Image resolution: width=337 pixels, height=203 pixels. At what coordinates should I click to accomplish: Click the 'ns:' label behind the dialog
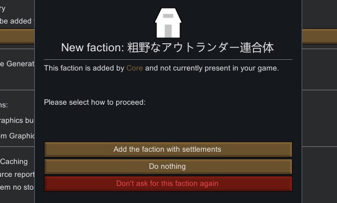click(4, 105)
